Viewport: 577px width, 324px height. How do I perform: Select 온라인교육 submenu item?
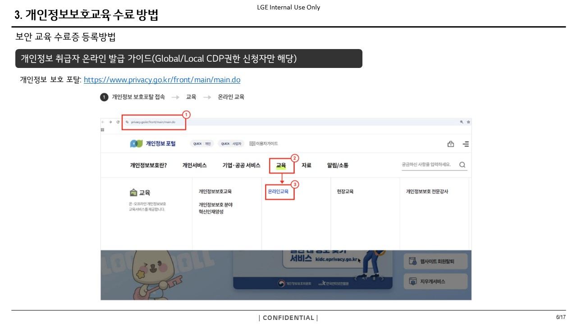[278, 191]
